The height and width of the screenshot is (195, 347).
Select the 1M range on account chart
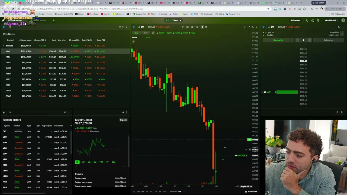(89, 162)
